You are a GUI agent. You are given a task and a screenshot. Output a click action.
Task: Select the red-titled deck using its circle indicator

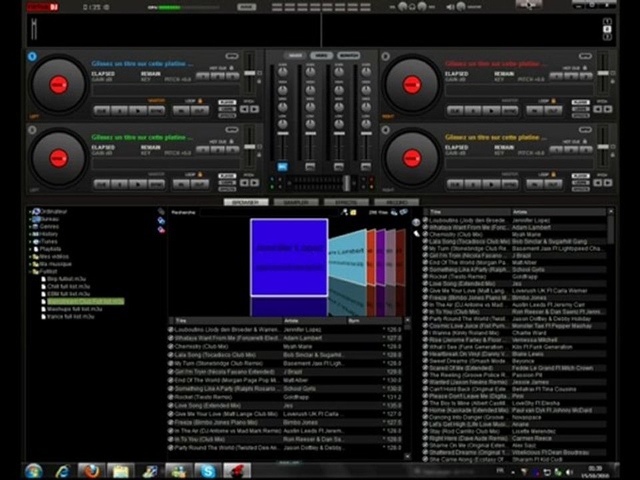(x=385, y=56)
